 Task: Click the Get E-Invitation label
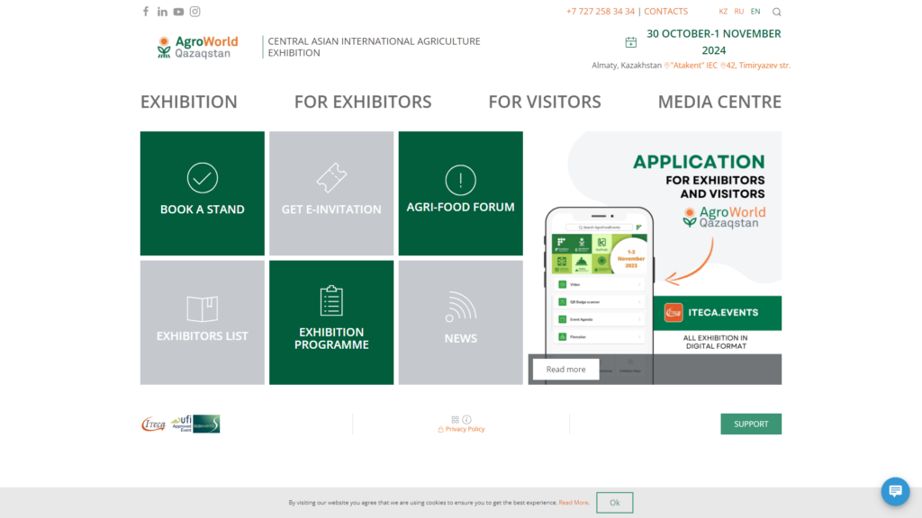331,209
